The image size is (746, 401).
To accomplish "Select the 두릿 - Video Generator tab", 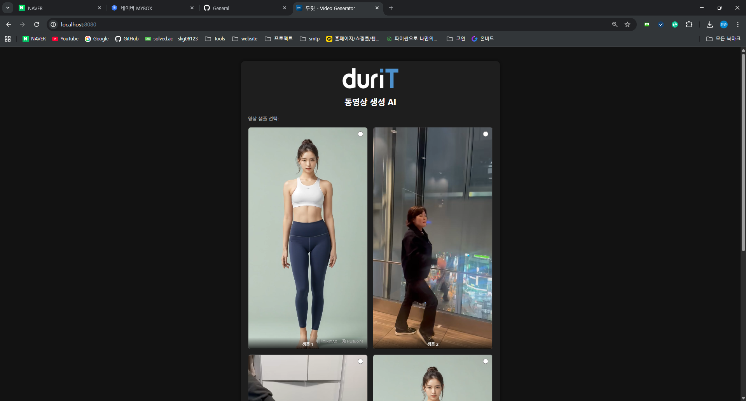I will click(x=338, y=8).
